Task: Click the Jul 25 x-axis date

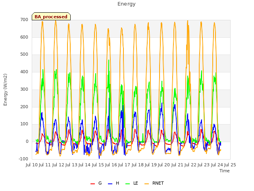Action: (230, 165)
